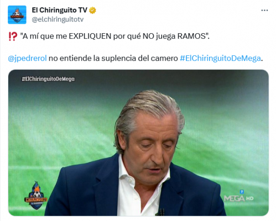
Task: Open El Chiringuito TV profile avatar
Action: pyautogui.click(x=17, y=15)
